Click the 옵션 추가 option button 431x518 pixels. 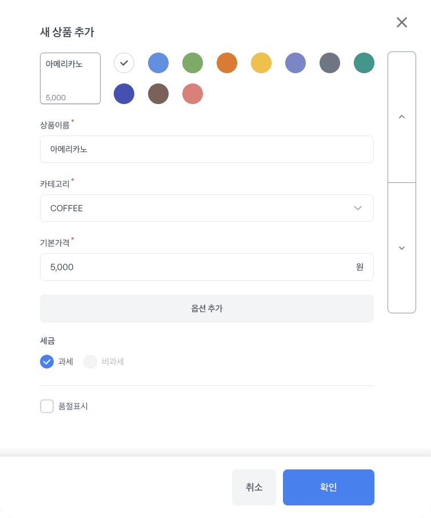click(207, 308)
